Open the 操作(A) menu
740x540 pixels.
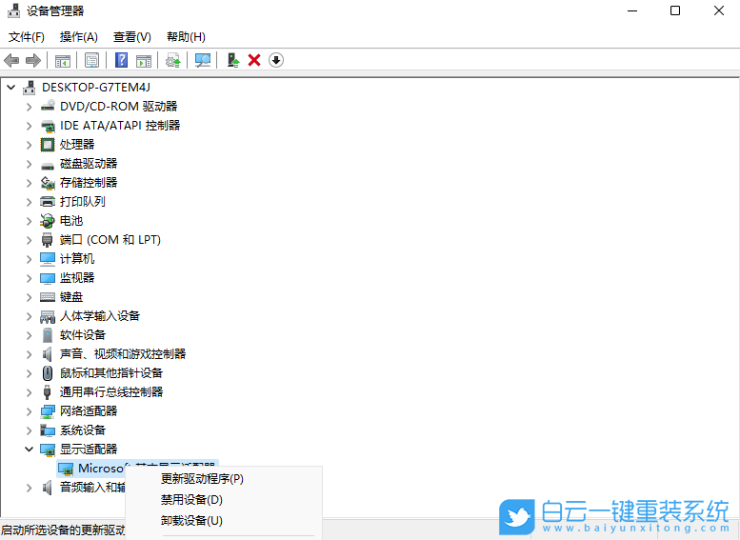pos(79,37)
